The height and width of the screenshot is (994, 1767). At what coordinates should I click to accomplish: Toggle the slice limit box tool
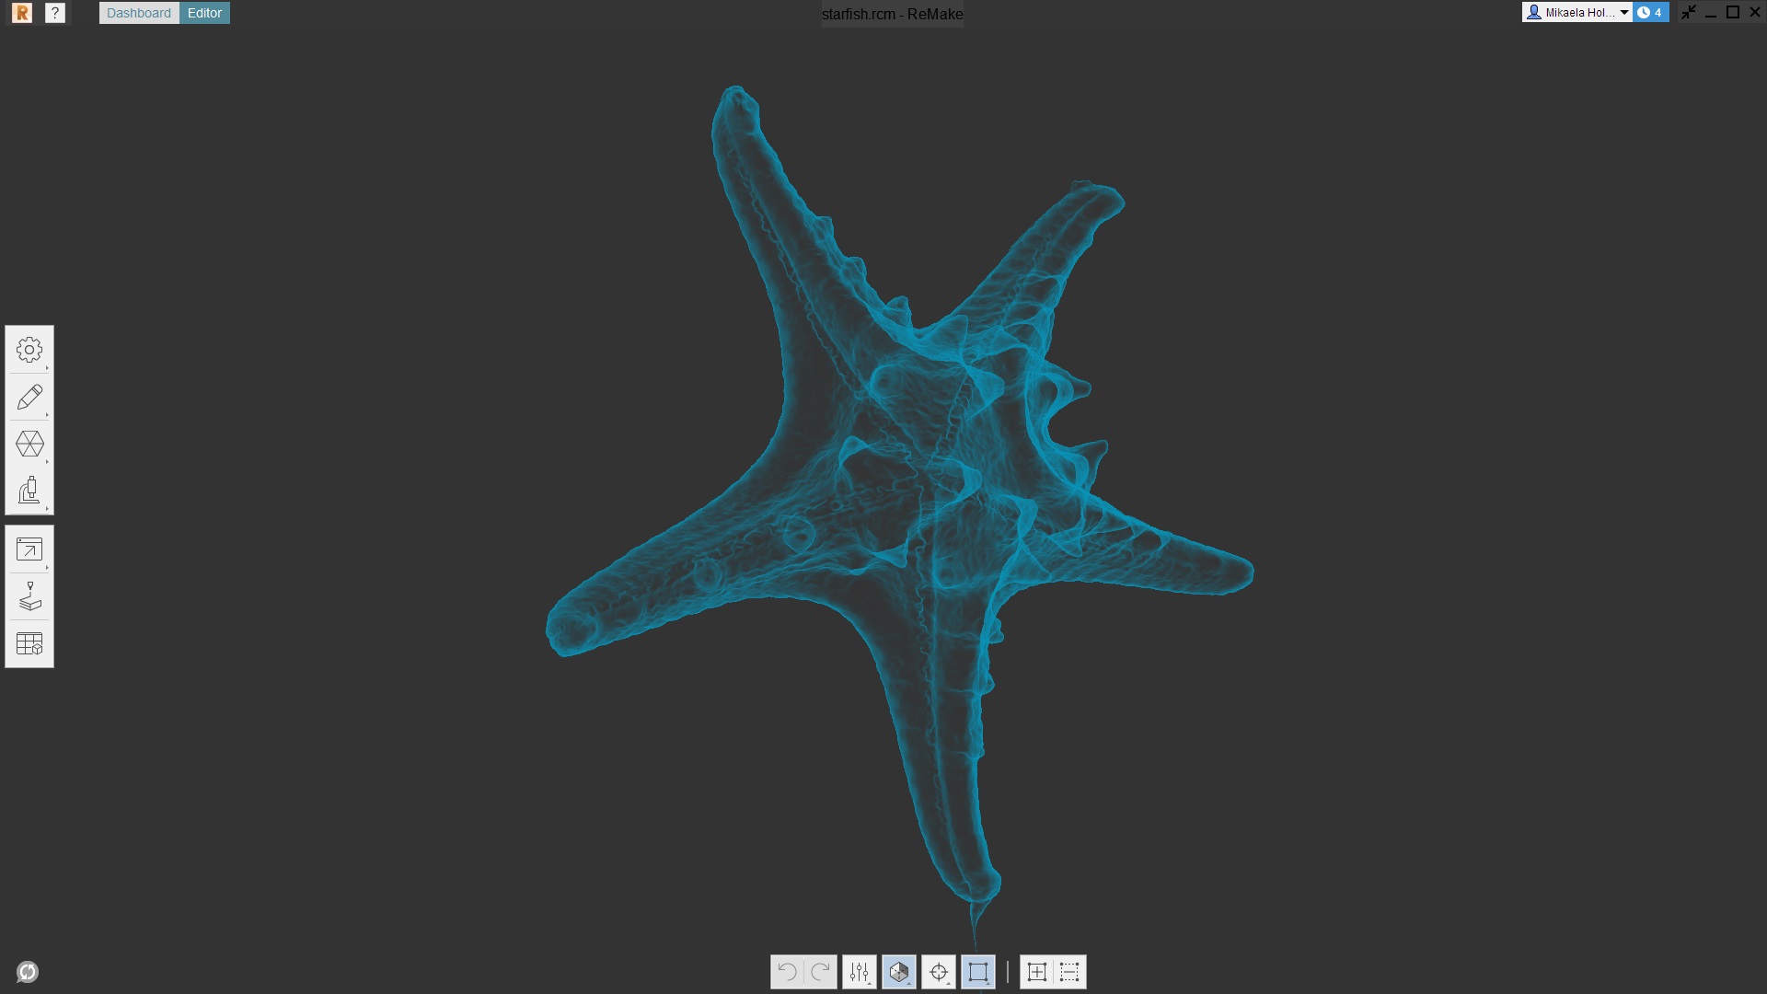coord(1069,971)
